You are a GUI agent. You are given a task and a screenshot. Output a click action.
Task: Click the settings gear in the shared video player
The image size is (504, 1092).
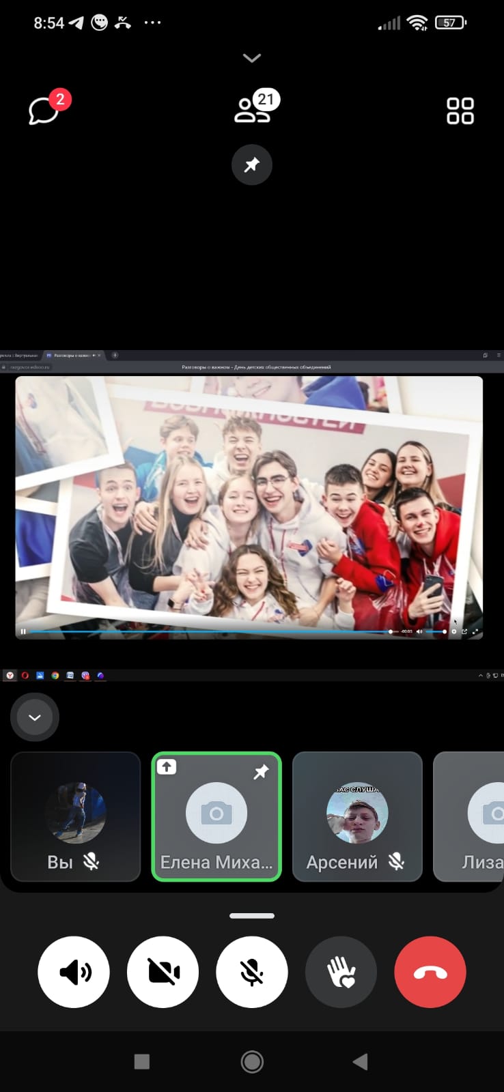point(454,631)
